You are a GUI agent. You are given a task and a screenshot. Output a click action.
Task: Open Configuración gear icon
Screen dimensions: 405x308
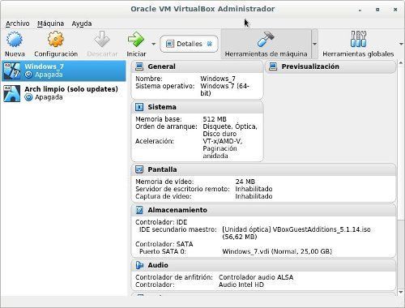click(x=56, y=39)
